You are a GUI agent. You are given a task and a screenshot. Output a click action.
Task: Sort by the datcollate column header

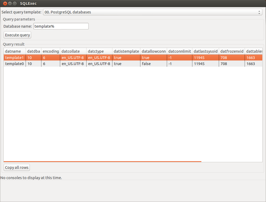(x=73, y=51)
